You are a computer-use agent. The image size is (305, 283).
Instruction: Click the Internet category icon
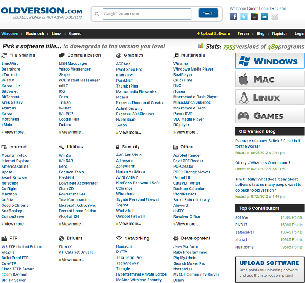point(4,147)
